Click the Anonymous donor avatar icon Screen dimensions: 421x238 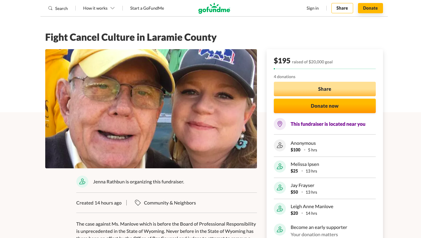(x=280, y=145)
